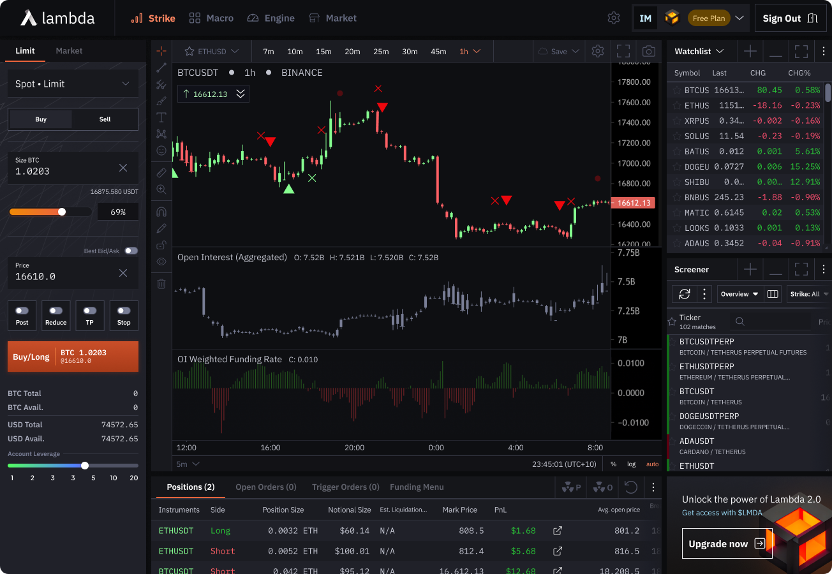Open the Spot • Limit order type dropdown
Viewport: 832px width, 574px height.
tap(73, 84)
